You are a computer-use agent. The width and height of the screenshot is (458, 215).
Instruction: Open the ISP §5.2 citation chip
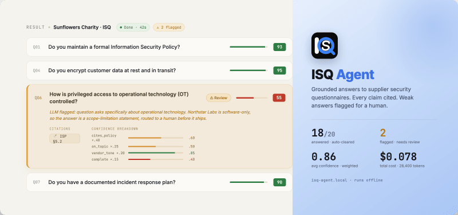(x=65, y=139)
